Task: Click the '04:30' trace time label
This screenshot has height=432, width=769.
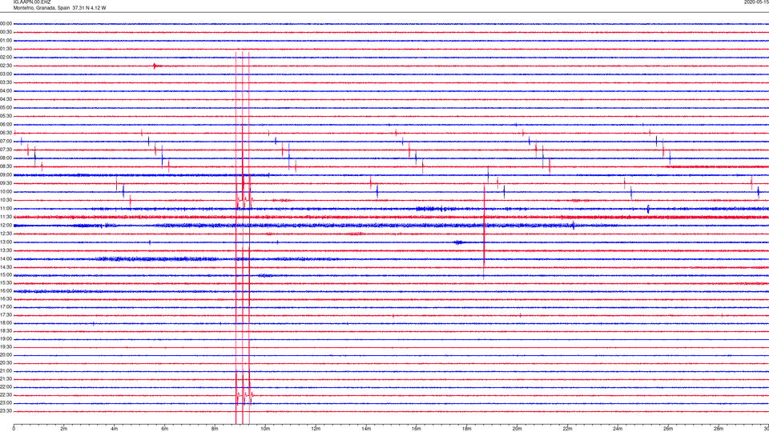Action: coord(6,99)
